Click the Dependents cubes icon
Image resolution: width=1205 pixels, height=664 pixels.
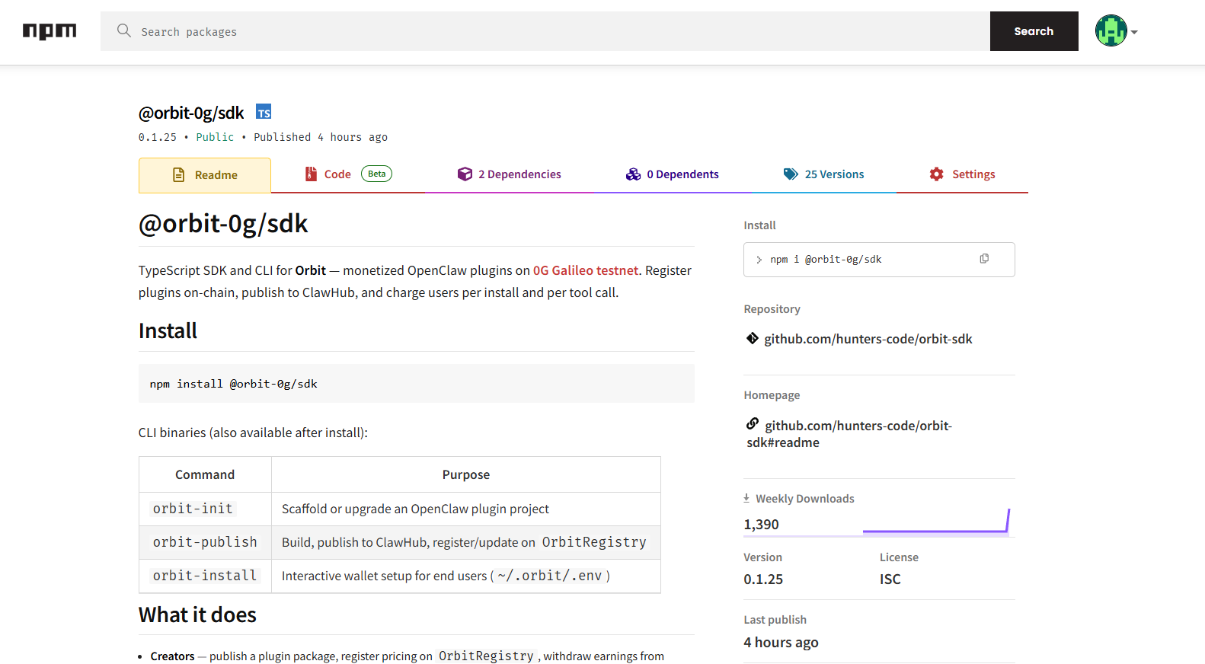tap(633, 174)
